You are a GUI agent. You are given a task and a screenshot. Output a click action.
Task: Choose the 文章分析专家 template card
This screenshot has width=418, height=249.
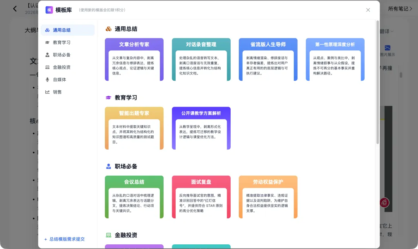134,59
